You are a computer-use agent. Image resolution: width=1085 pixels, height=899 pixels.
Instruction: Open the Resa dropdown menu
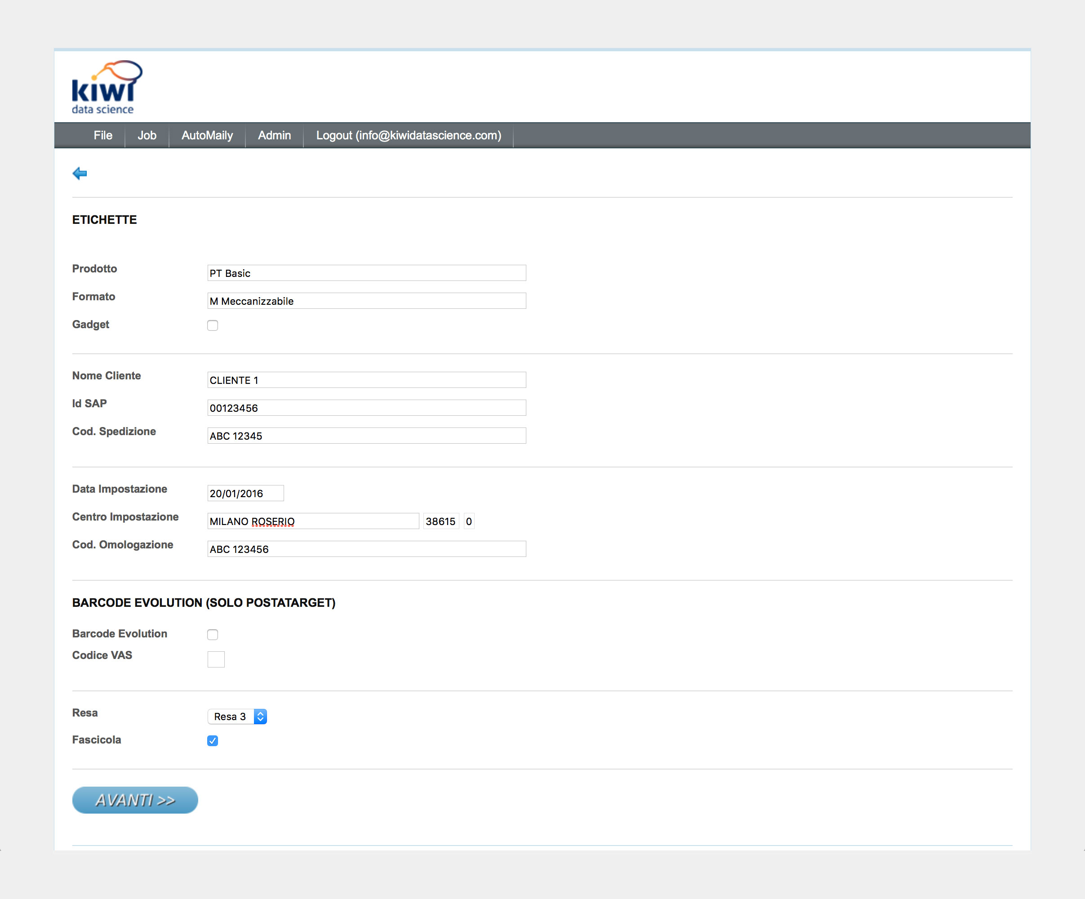(237, 717)
